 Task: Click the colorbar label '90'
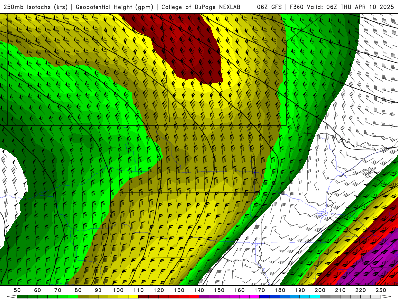98,290
